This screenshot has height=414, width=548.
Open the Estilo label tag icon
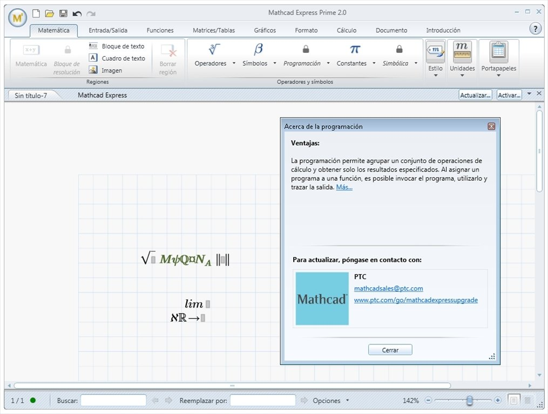point(436,52)
